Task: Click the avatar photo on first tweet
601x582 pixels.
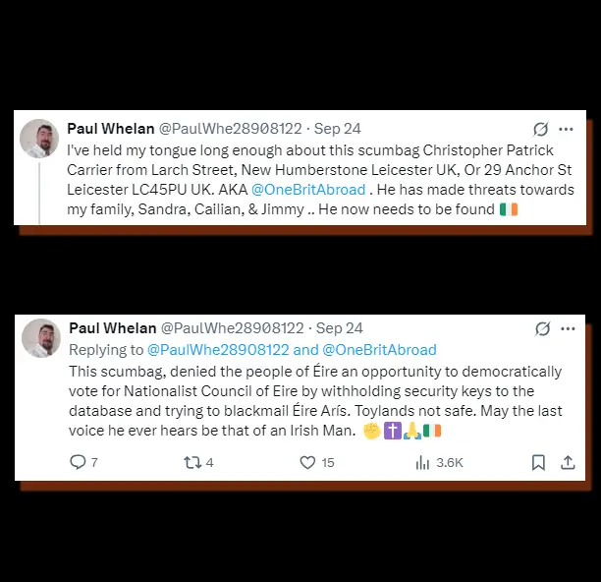Action: (39, 139)
